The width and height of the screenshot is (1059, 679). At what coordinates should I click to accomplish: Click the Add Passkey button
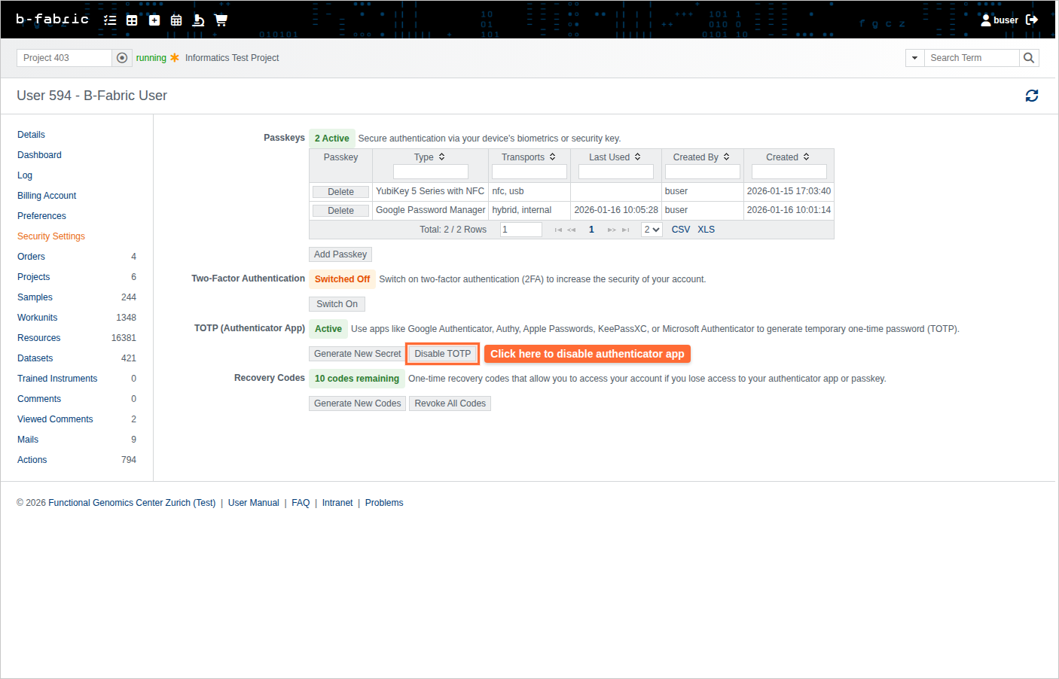(340, 254)
